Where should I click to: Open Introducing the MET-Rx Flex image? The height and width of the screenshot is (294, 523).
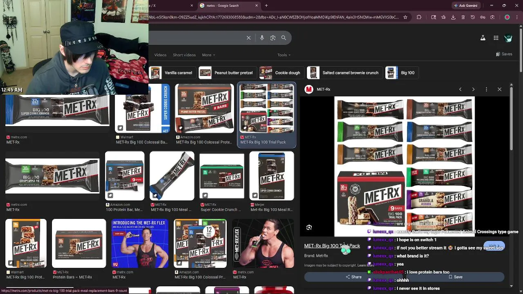click(140, 243)
